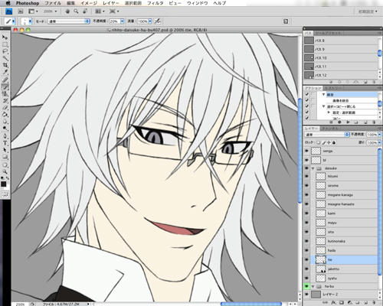Toggle the green-highlighted eye of the ha-bu group
The width and height of the screenshot is (383, 306).
coord(306,286)
